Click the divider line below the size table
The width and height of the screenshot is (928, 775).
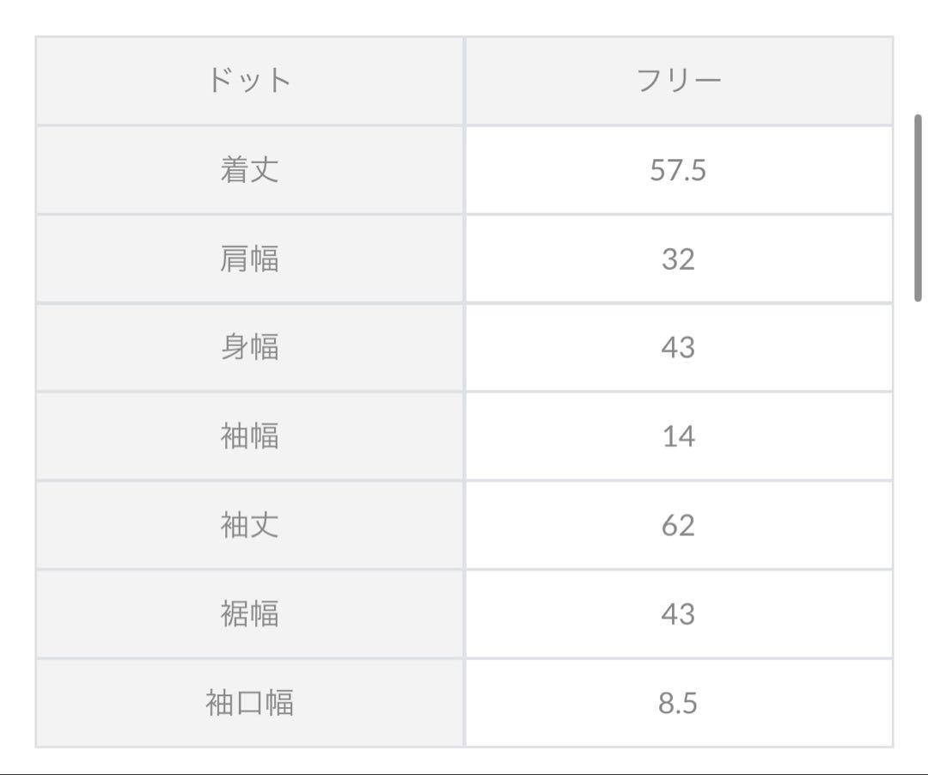coord(464,773)
